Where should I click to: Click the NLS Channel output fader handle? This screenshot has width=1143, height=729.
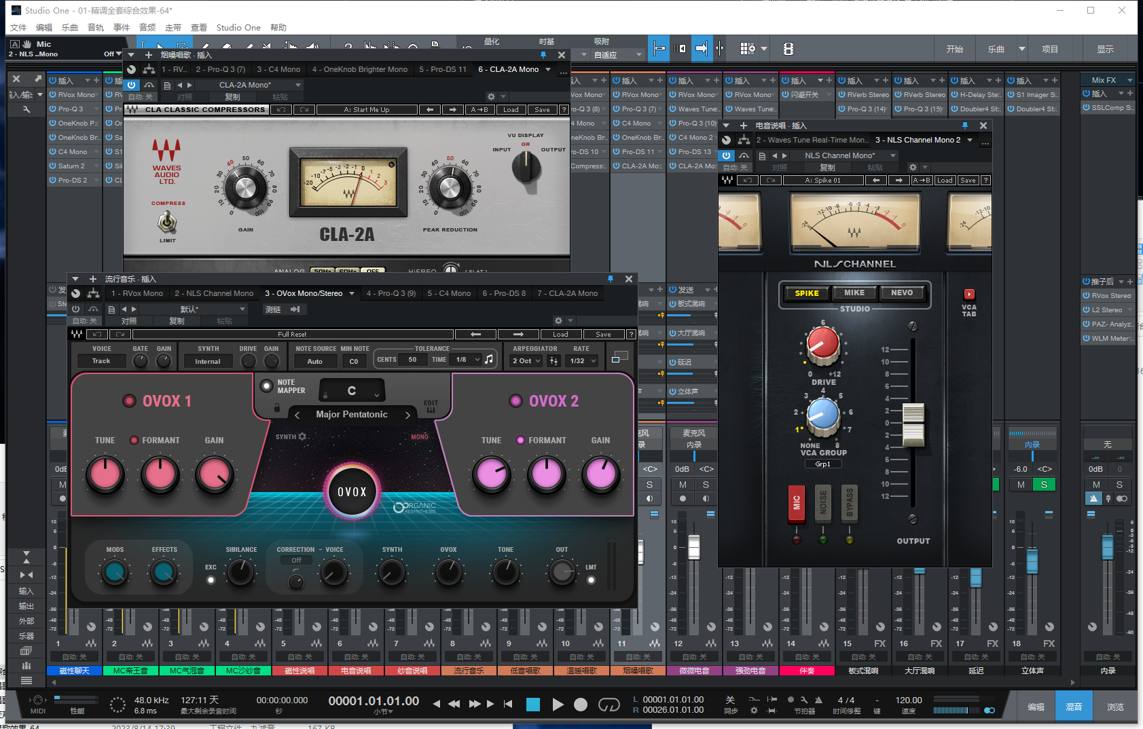pyautogui.click(x=913, y=424)
